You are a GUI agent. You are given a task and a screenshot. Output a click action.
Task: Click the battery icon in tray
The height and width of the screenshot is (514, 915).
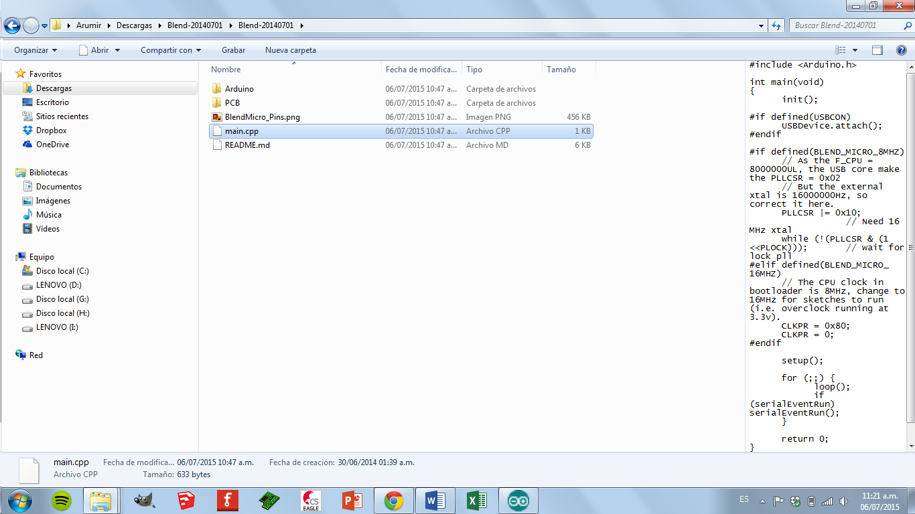(x=811, y=501)
